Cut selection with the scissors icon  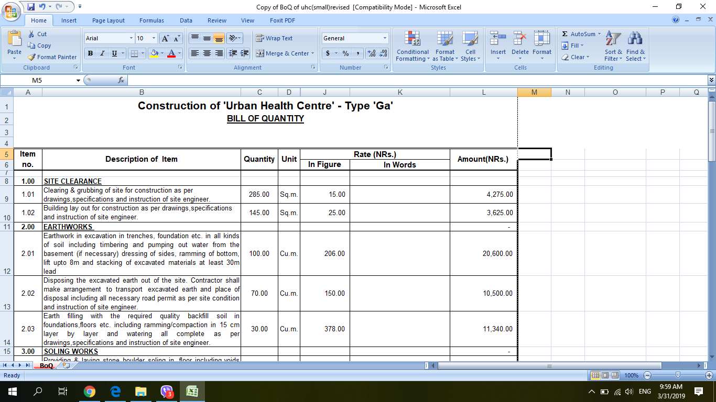[31, 34]
